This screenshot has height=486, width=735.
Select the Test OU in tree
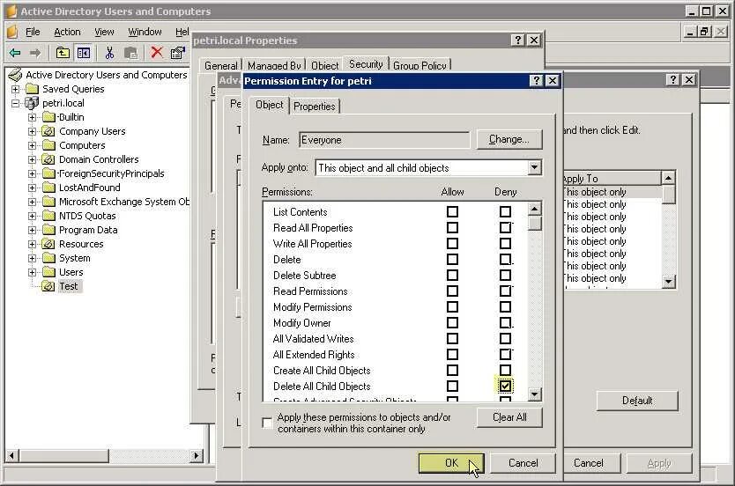(69, 286)
